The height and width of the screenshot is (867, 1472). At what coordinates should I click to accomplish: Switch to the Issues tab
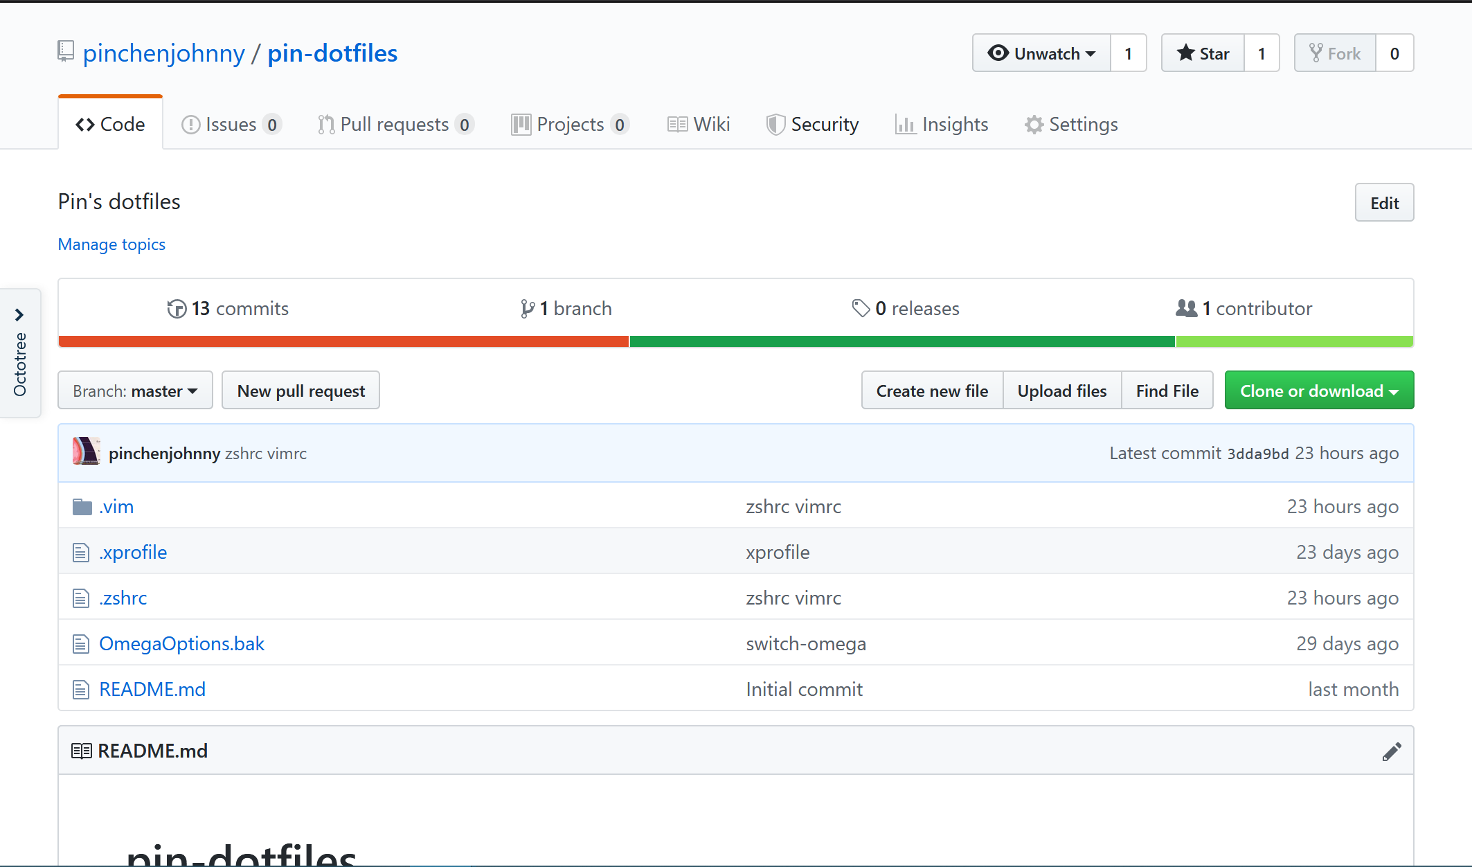pyautogui.click(x=231, y=124)
